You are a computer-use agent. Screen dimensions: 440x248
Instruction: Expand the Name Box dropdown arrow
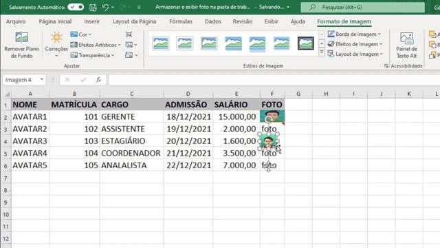click(x=41, y=80)
